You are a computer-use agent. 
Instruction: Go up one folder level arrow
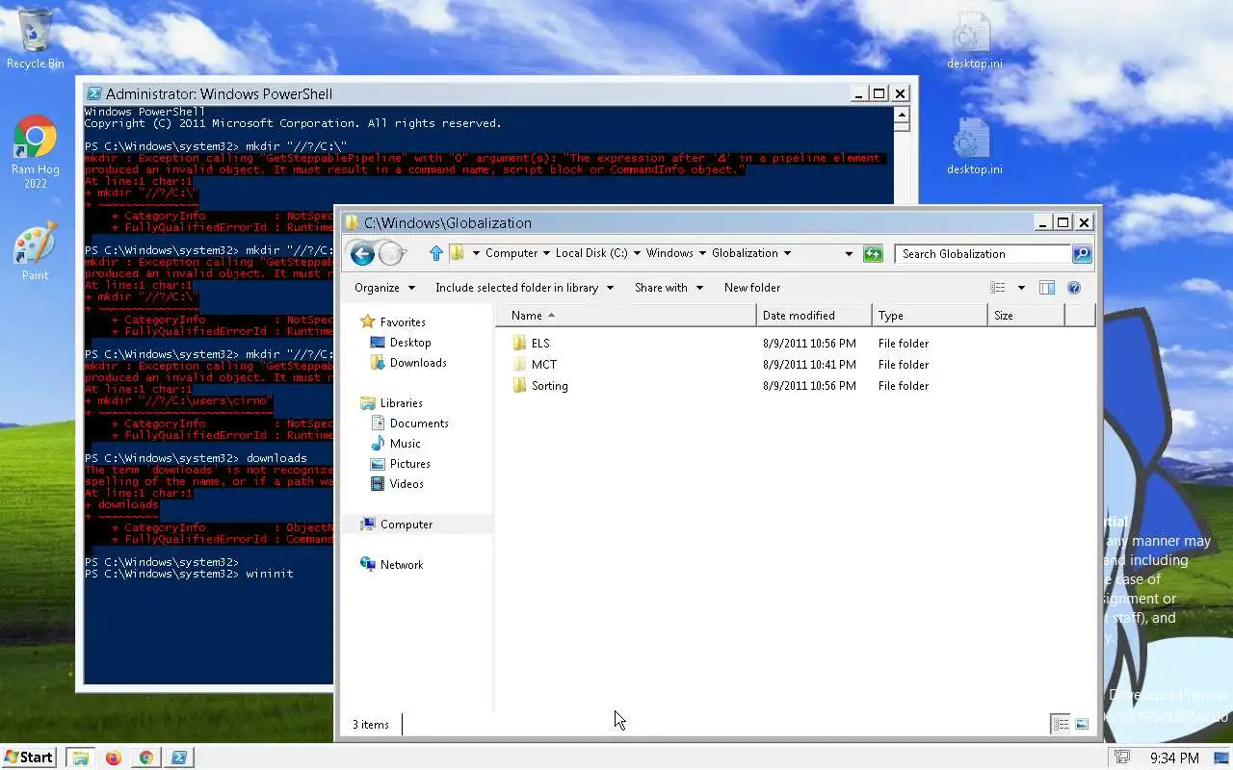click(435, 253)
